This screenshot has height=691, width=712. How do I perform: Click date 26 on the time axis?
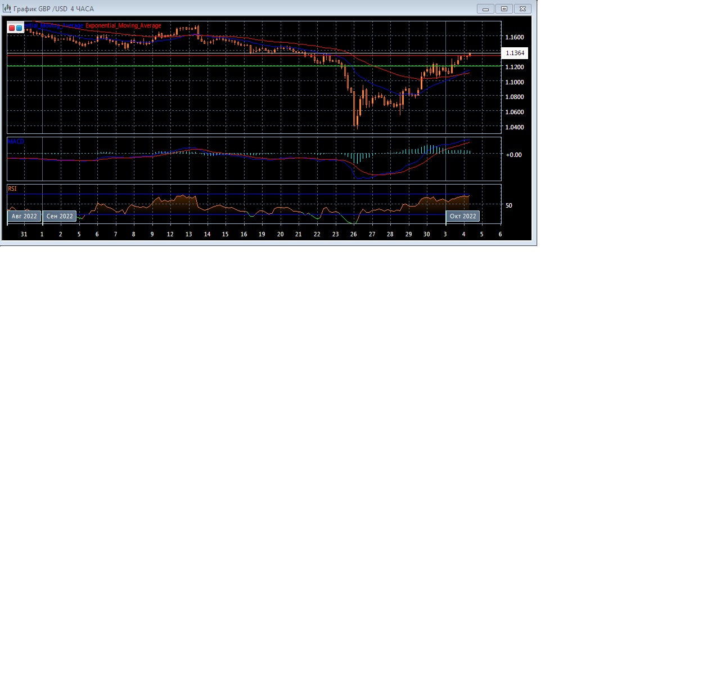click(x=354, y=234)
